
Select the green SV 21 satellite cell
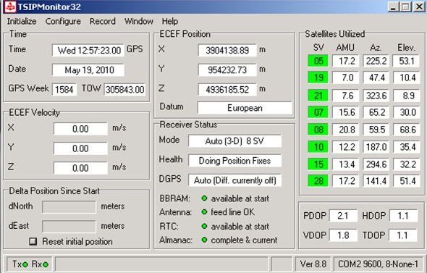pos(318,96)
